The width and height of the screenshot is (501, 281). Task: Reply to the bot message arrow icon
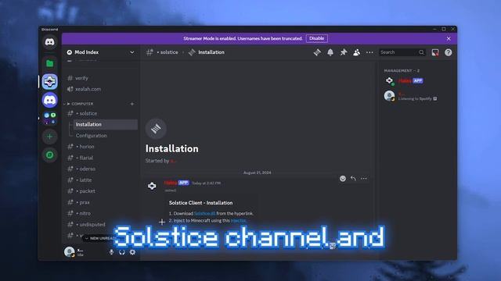353,179
